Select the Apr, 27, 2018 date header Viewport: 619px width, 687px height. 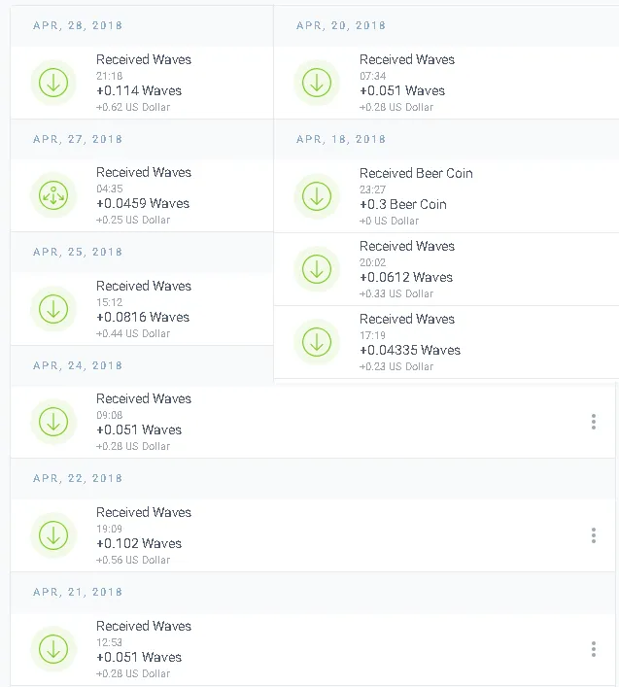coord(78,139)
